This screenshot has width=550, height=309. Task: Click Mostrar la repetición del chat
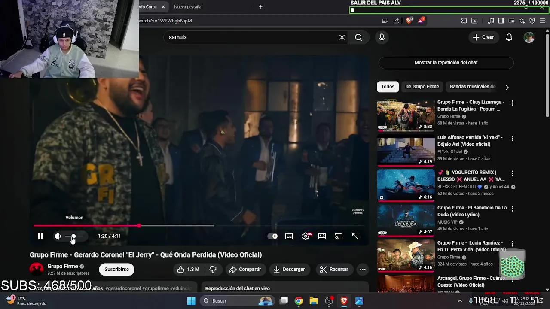click(x=446, y=63)
